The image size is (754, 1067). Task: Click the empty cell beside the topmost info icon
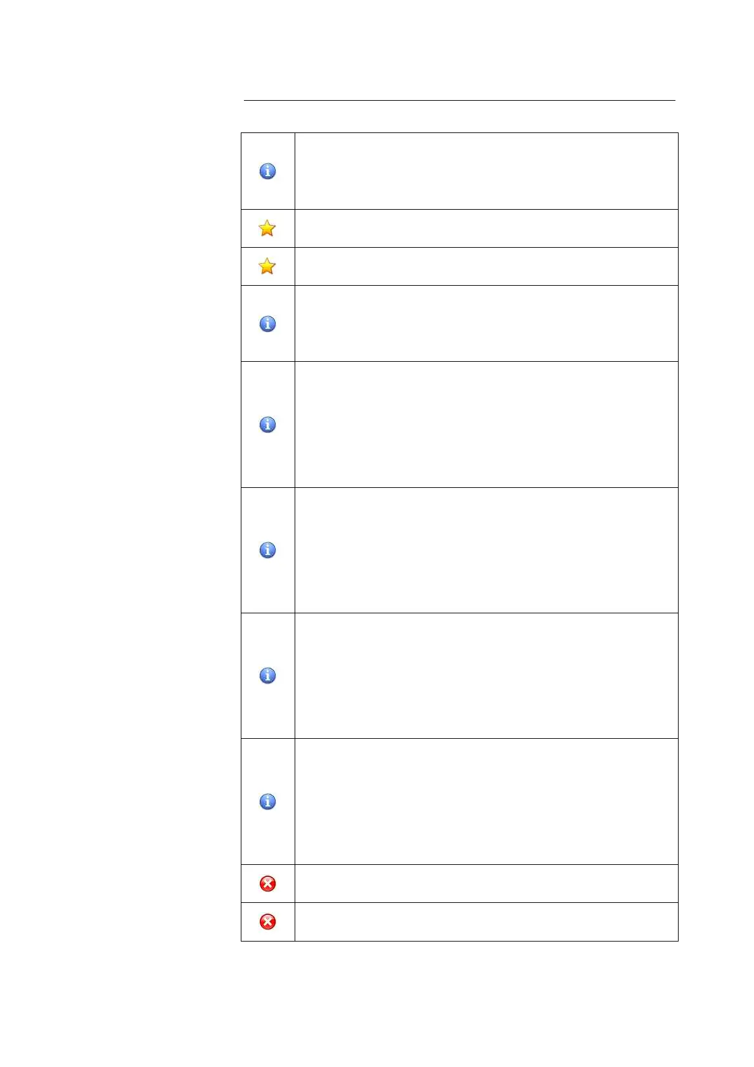486,171
